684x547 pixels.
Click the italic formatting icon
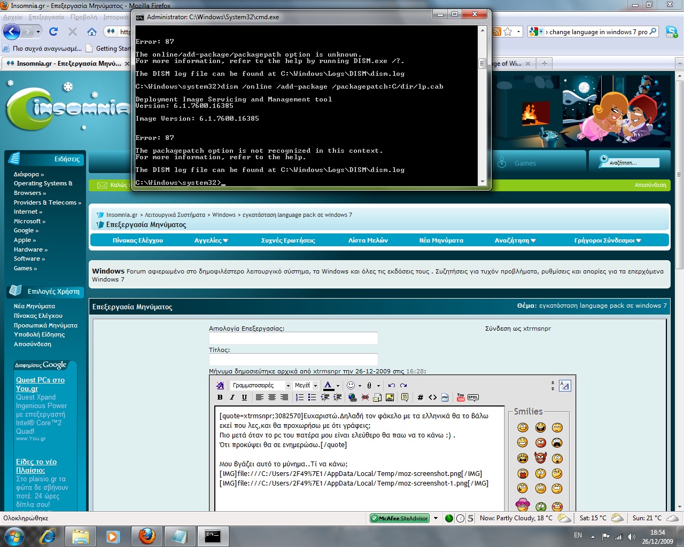(x=232, y=397)
